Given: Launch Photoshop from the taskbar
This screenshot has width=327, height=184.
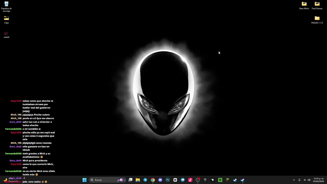Looking at the screenshot, I should [168, 180].
